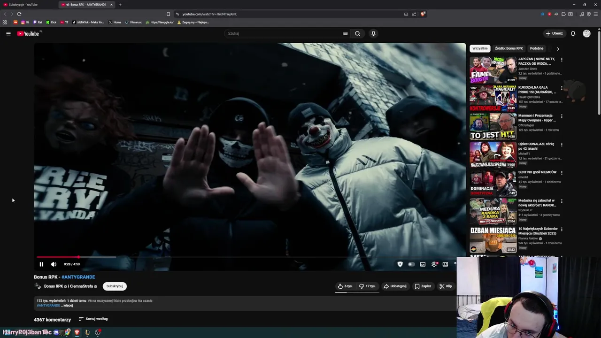Go to the YouTube home logo
Screen dimensions: 601x338
click(x=28, y=33)
